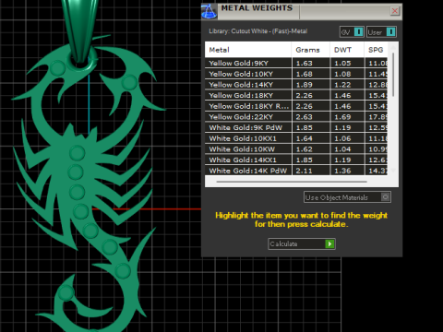
Task: Sort by the Grams column header
Action: (311, 50)
